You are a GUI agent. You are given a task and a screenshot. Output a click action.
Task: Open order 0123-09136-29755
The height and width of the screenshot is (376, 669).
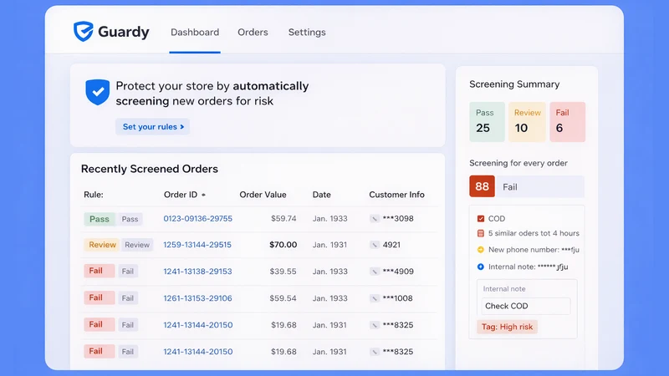198,219
